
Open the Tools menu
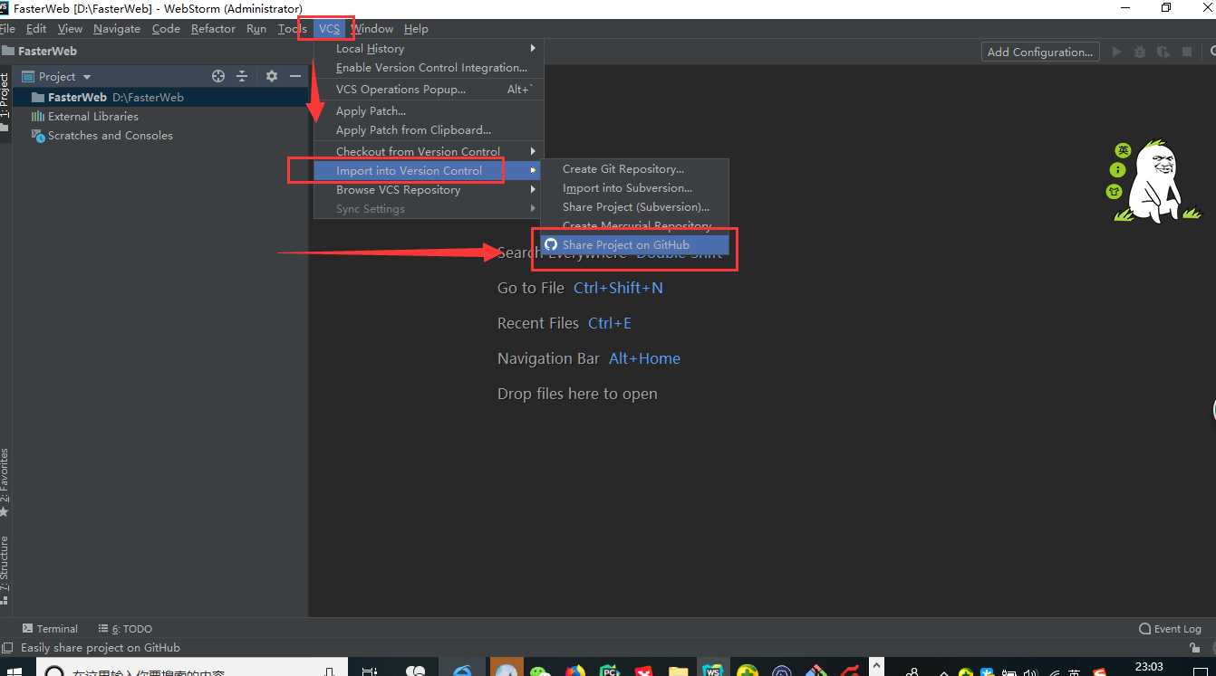pyautogui.click(x=293, y=29)
